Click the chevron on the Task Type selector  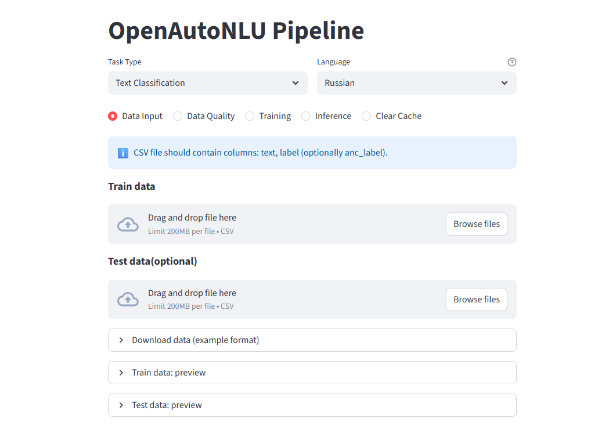tap(295, 83)
